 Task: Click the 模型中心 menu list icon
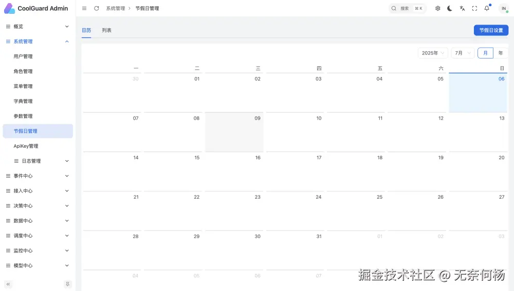pos(8,265)
